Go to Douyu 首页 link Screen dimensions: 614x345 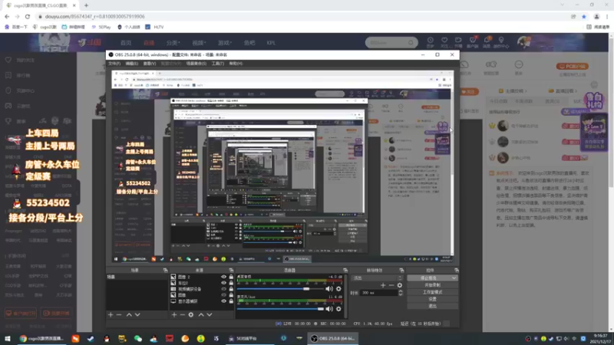coord(126,43)
